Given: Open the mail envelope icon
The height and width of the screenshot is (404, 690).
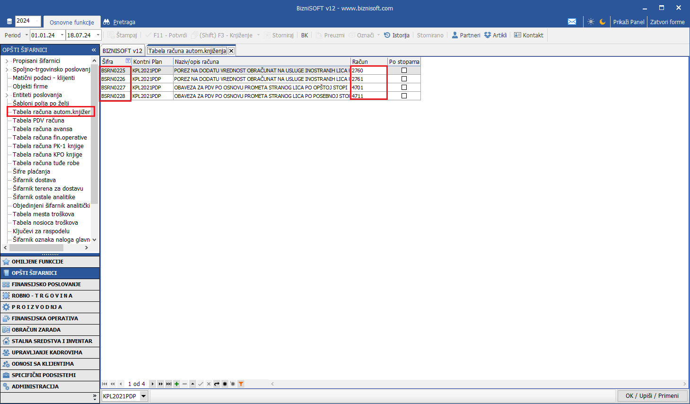Looking at the screenshot, I should (x=572, y=22).
